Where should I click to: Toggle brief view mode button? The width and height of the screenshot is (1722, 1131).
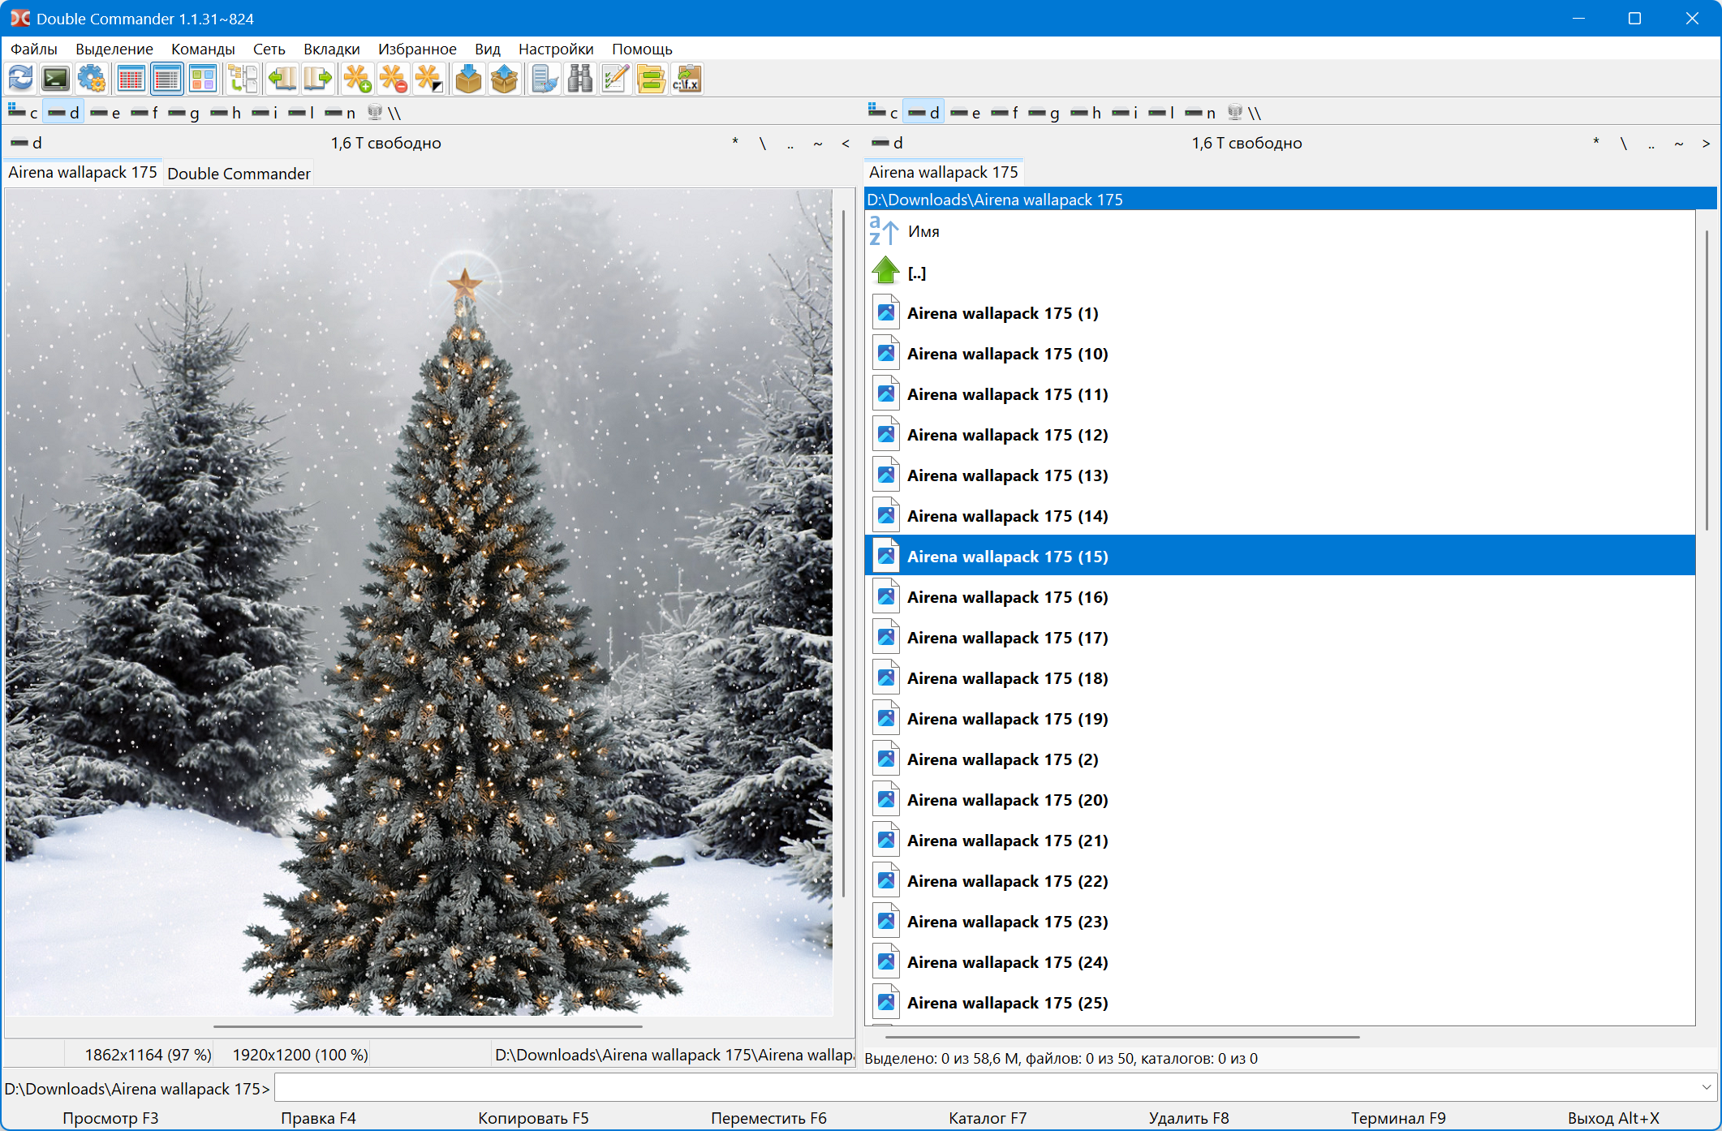[x=131, y=80]
